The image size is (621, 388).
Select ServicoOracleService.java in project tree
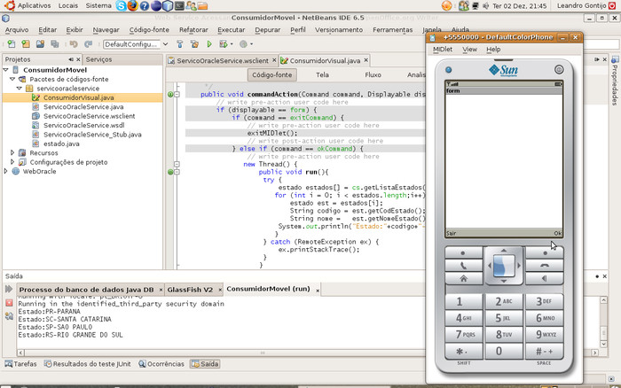[x=83, y=107]
